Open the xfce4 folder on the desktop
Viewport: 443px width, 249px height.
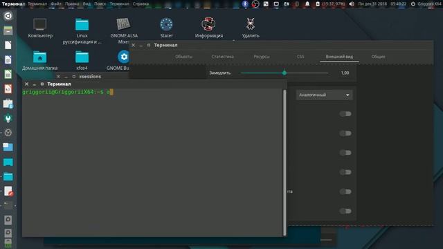[x=82, y=60]
